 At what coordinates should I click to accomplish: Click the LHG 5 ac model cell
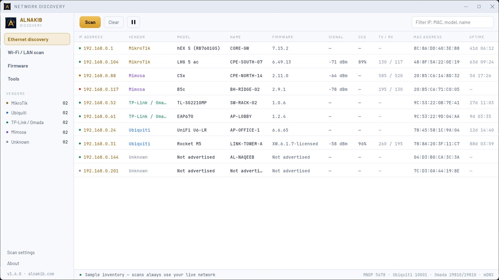coord(188,62)
